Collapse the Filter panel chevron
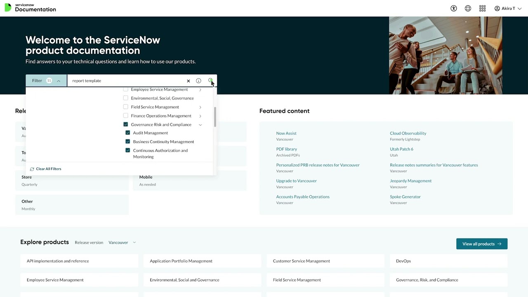 [x=59, y=80]
